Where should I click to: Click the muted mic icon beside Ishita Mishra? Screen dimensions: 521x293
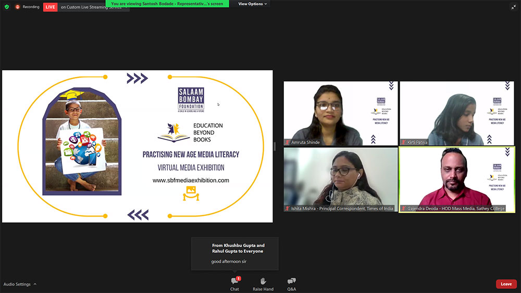(288, 208)
